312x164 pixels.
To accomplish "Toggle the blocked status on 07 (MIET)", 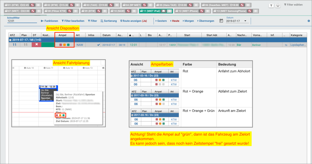I will 33,11.
